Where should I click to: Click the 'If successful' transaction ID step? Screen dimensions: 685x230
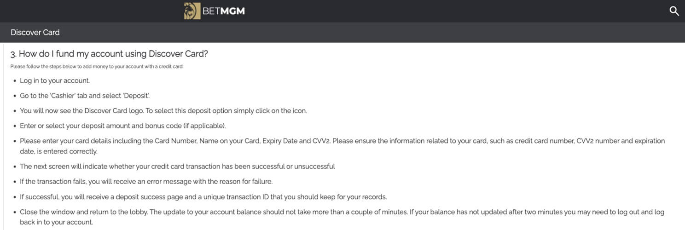click(x=203, y=197)
